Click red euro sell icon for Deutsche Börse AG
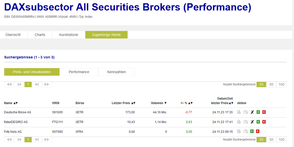This screenshot has height=147, width=294. [264, 112]
